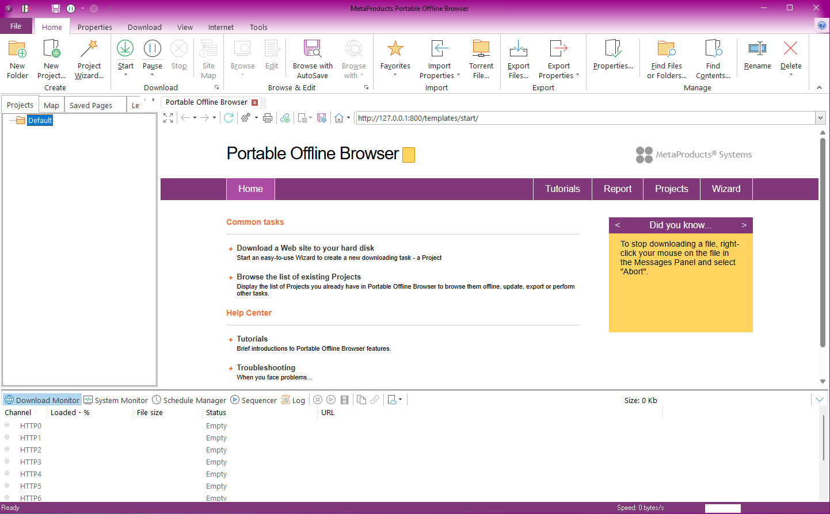Viewport: 830px width, 514px height.
Task: Open the Help question mark icon
Action: coord(822,25)
